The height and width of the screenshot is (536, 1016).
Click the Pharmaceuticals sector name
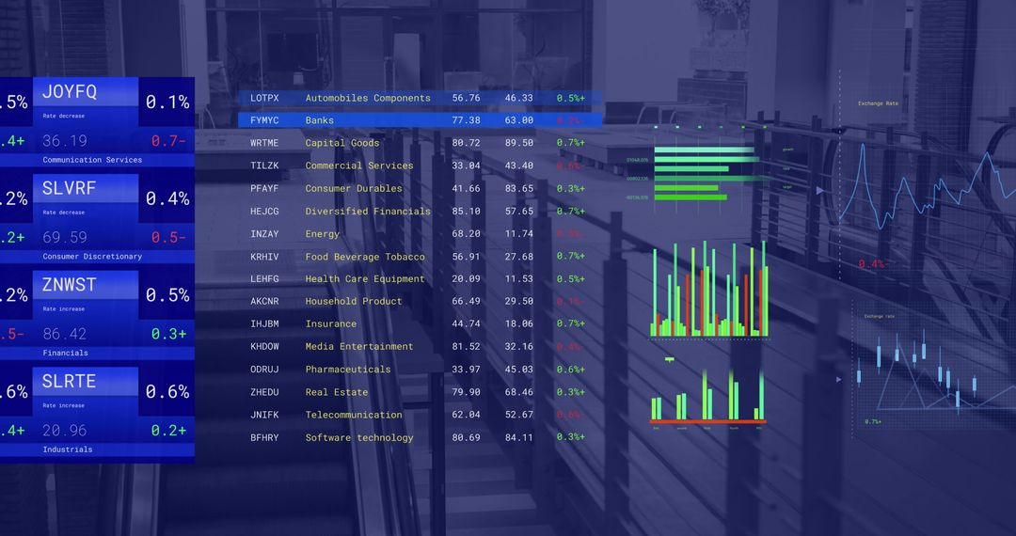point(348,369)
